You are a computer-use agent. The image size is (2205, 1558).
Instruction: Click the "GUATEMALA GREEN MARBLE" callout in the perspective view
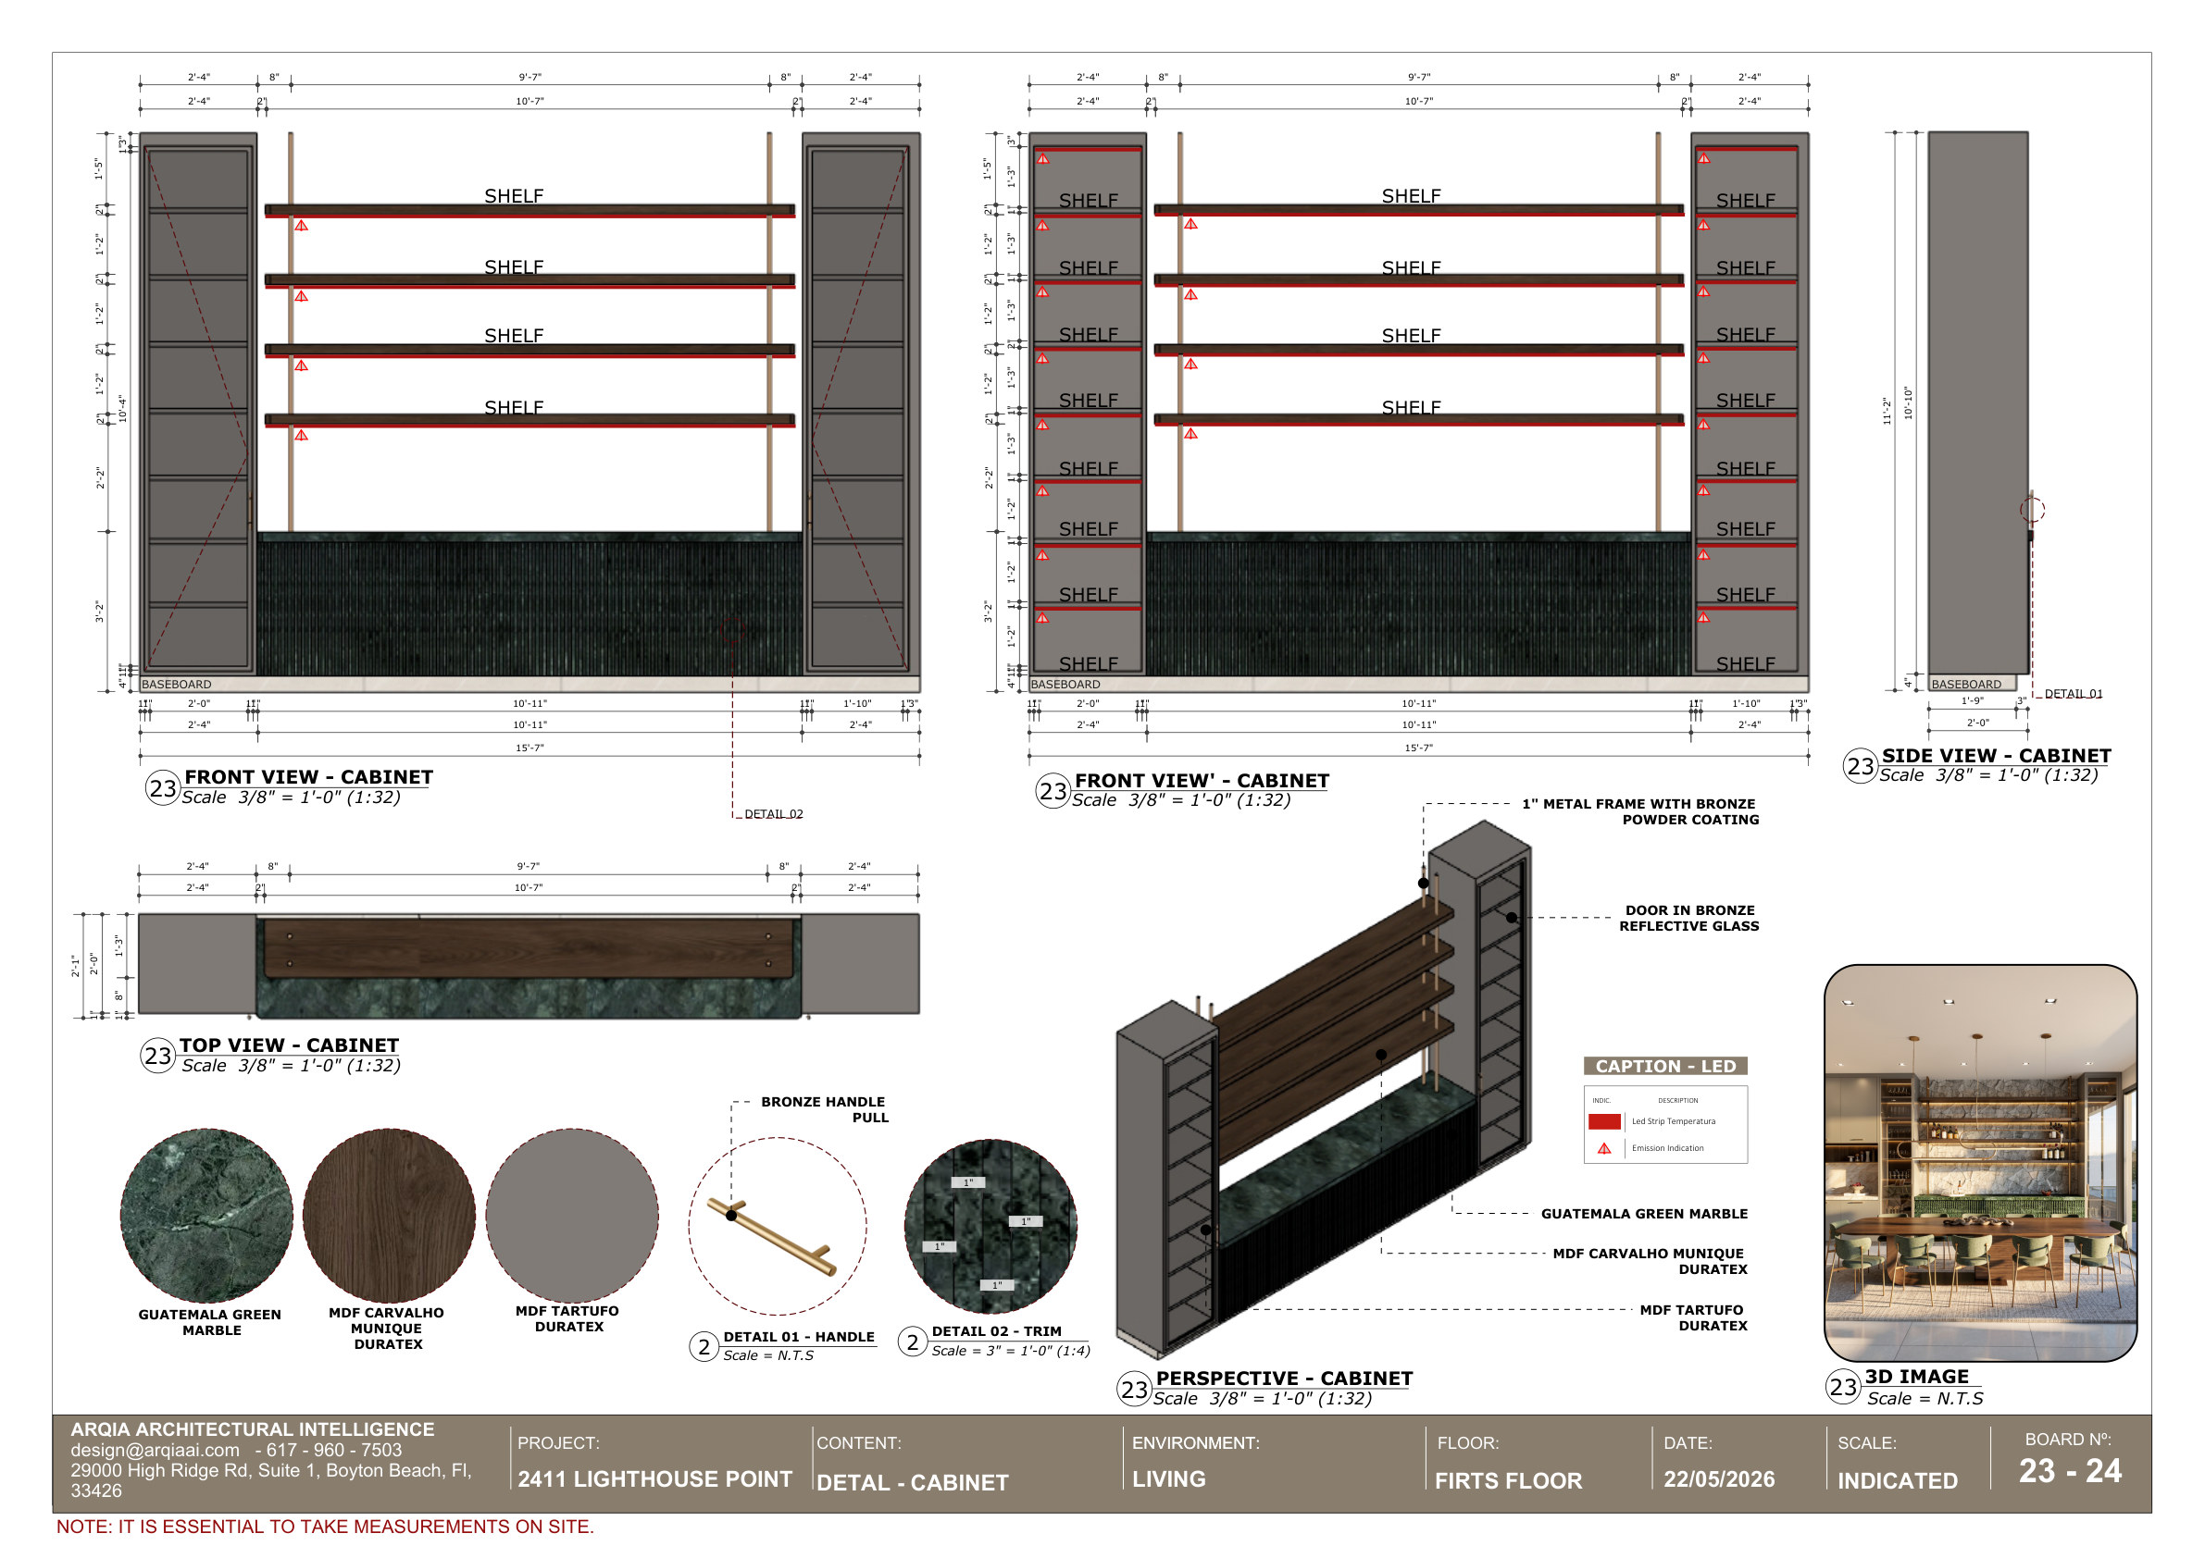[x=1644, y=1214]
